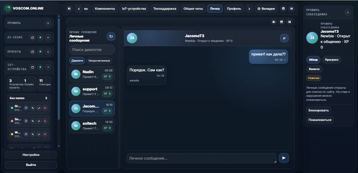Delete the So... device with X icon
The width and height of the screenshot is (358, 173).
(x=45, y=121)
